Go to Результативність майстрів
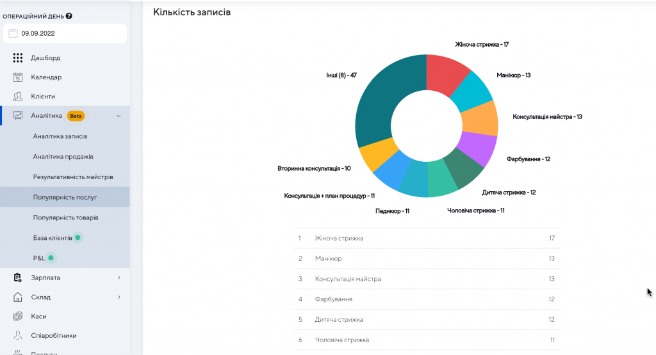656x355 pixels. 73,177
